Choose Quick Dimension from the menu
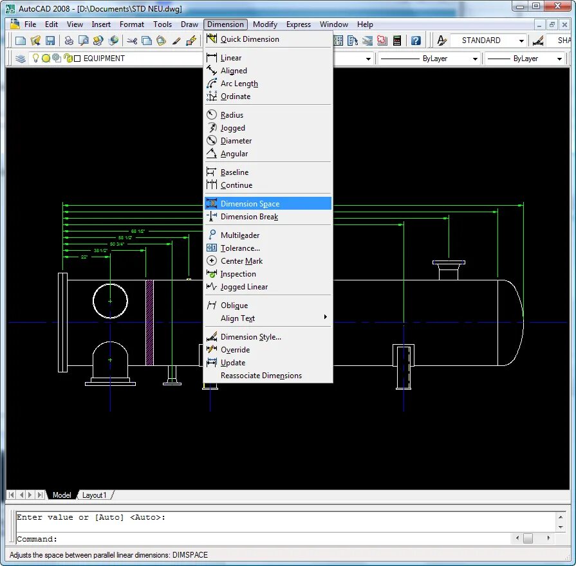 pos(268,39)
